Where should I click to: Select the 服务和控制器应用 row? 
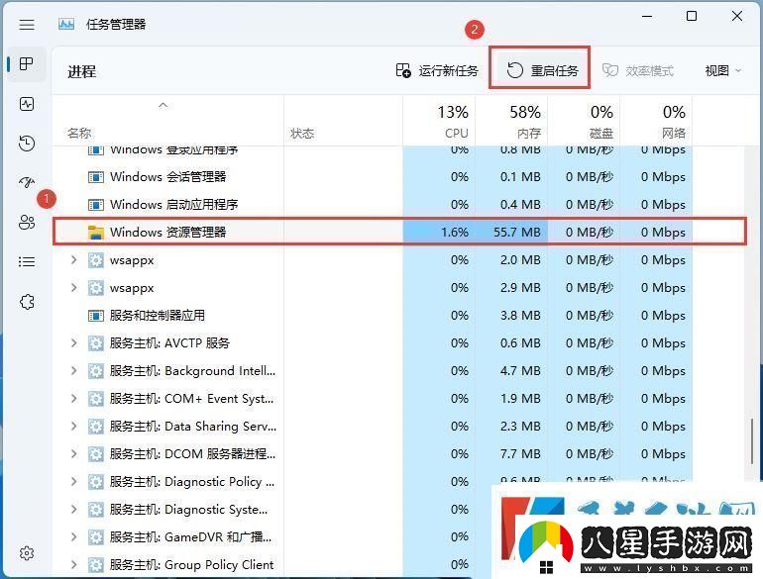[399, 316]
